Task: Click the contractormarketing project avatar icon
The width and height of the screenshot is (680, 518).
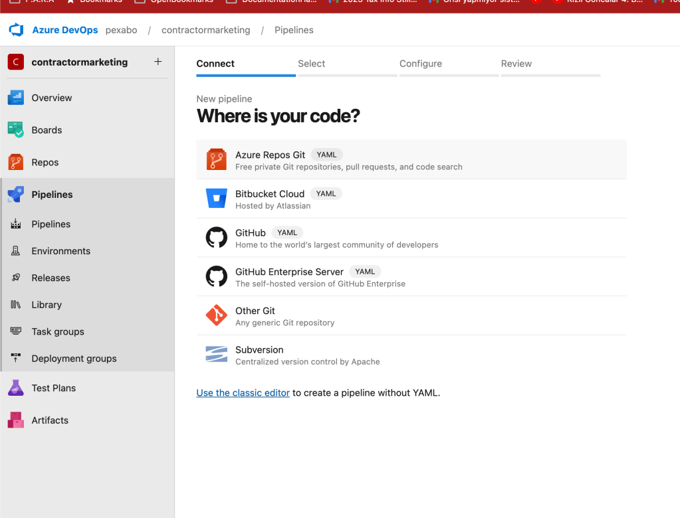Action: pyautogui.click(x=15, y=62)
